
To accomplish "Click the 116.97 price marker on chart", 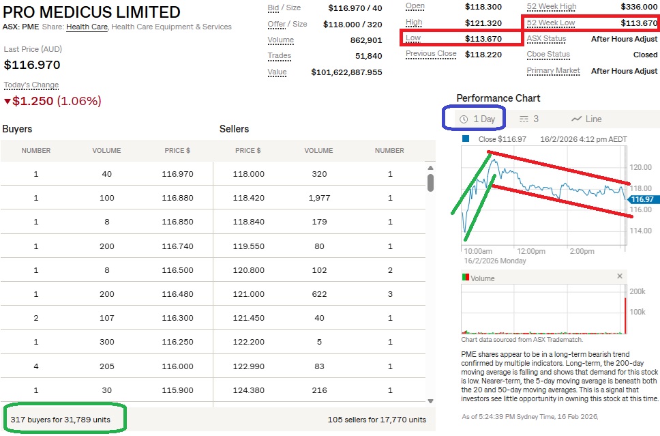I will (x=642, y=199).
